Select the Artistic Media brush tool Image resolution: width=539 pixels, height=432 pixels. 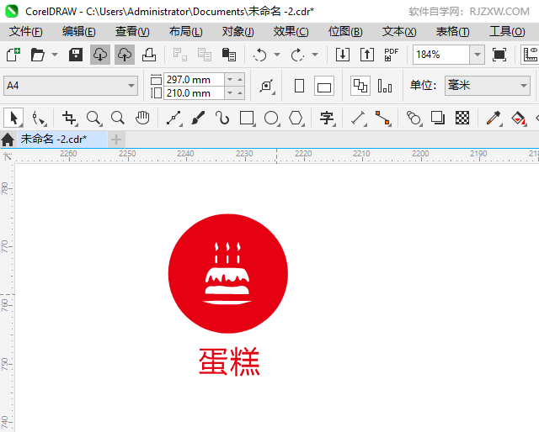198,119
